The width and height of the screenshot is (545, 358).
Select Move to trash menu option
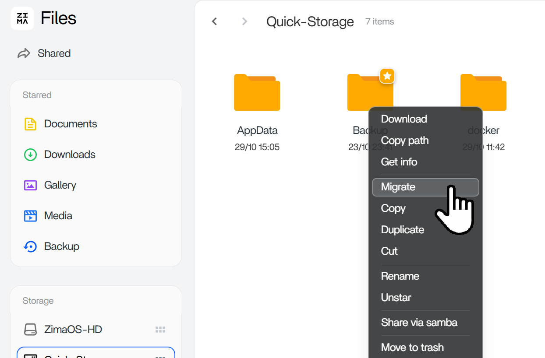point(412,347)
